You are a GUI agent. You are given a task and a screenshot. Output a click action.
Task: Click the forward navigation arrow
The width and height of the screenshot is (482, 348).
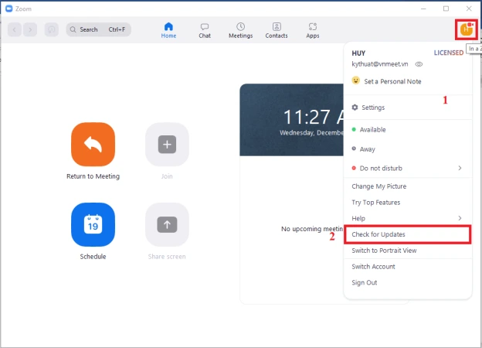tap(30, 29)
